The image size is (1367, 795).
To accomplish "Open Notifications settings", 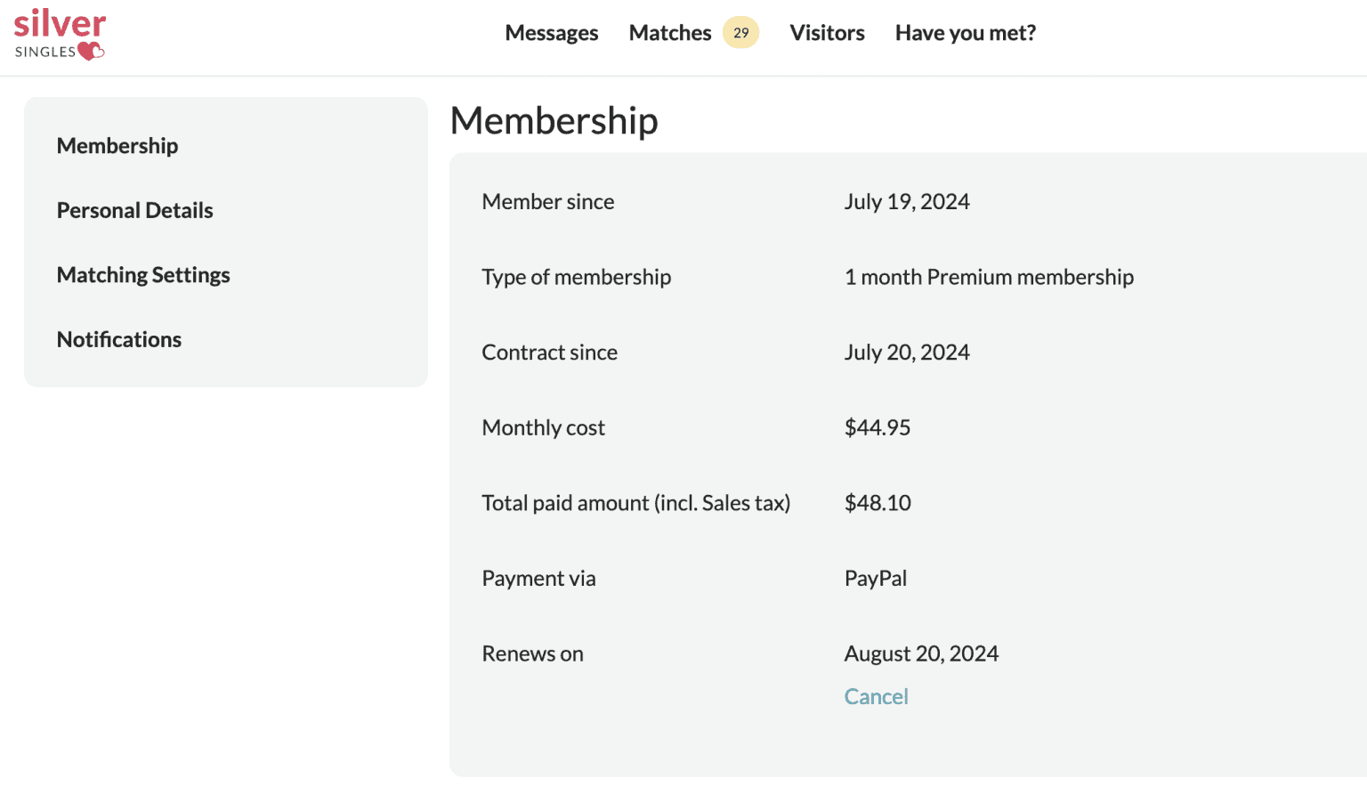I will (x=119, y=339).
